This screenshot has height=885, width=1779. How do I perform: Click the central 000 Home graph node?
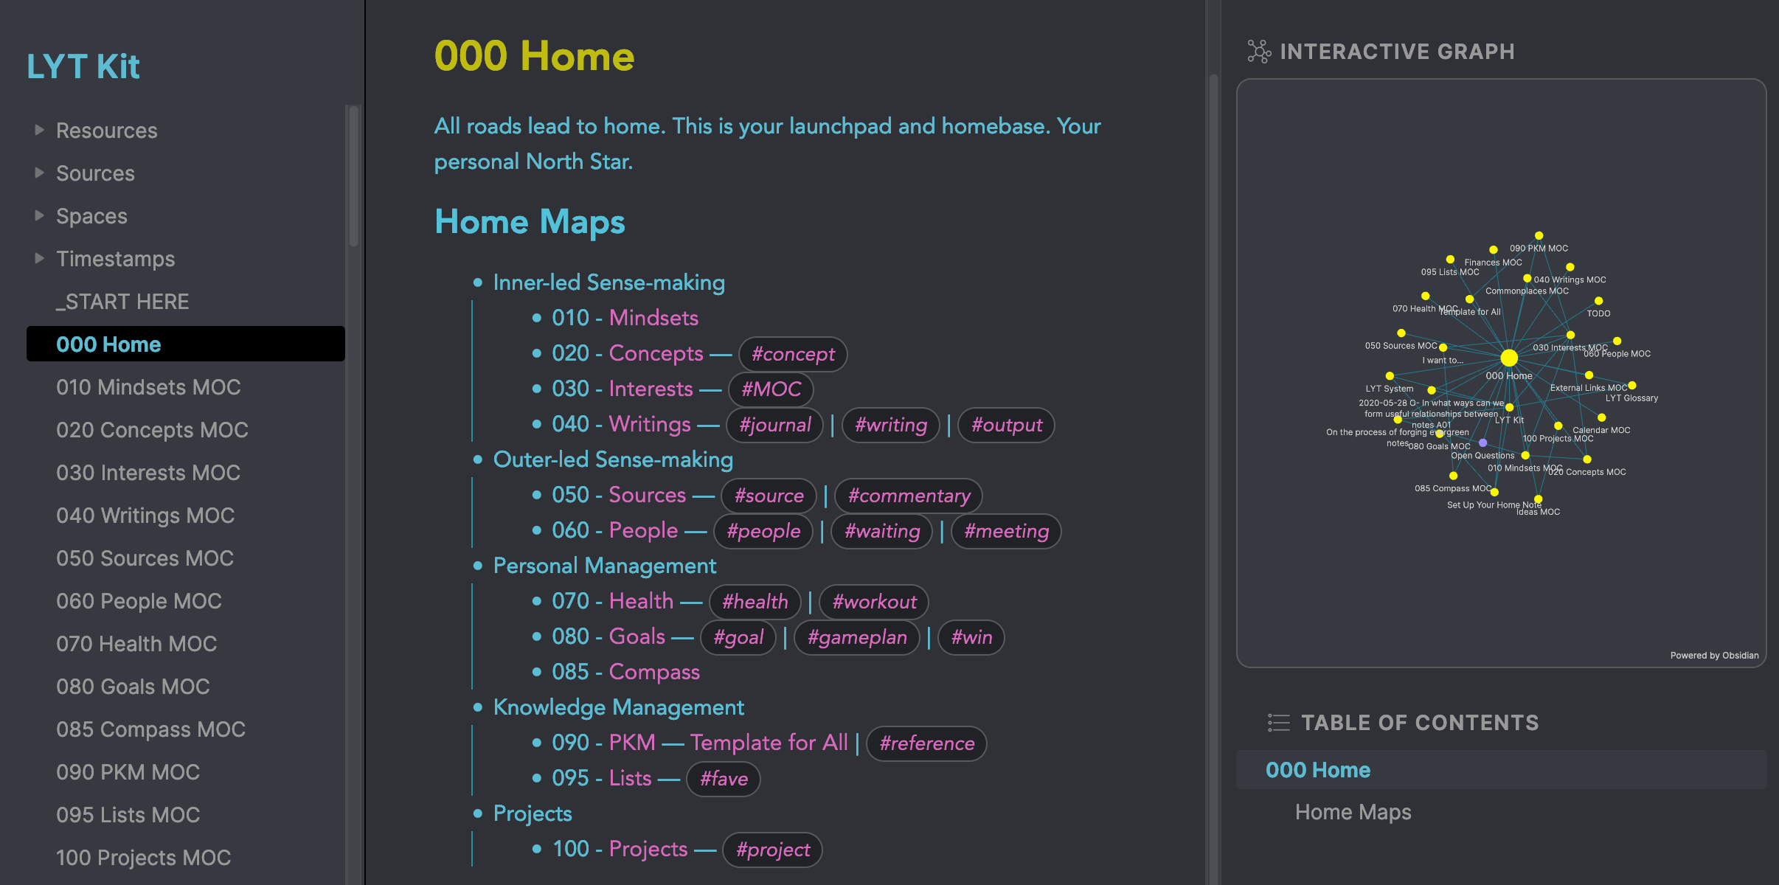tap(1509, 358)
